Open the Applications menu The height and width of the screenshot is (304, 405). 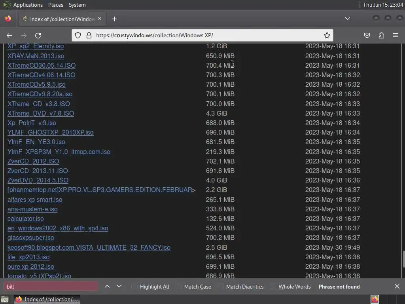(x=28, y=5)
